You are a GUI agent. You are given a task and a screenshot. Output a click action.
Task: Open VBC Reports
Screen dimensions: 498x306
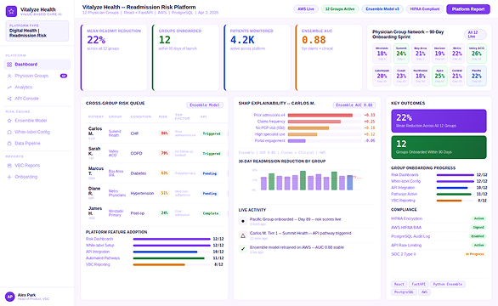(x=37, y=166)
